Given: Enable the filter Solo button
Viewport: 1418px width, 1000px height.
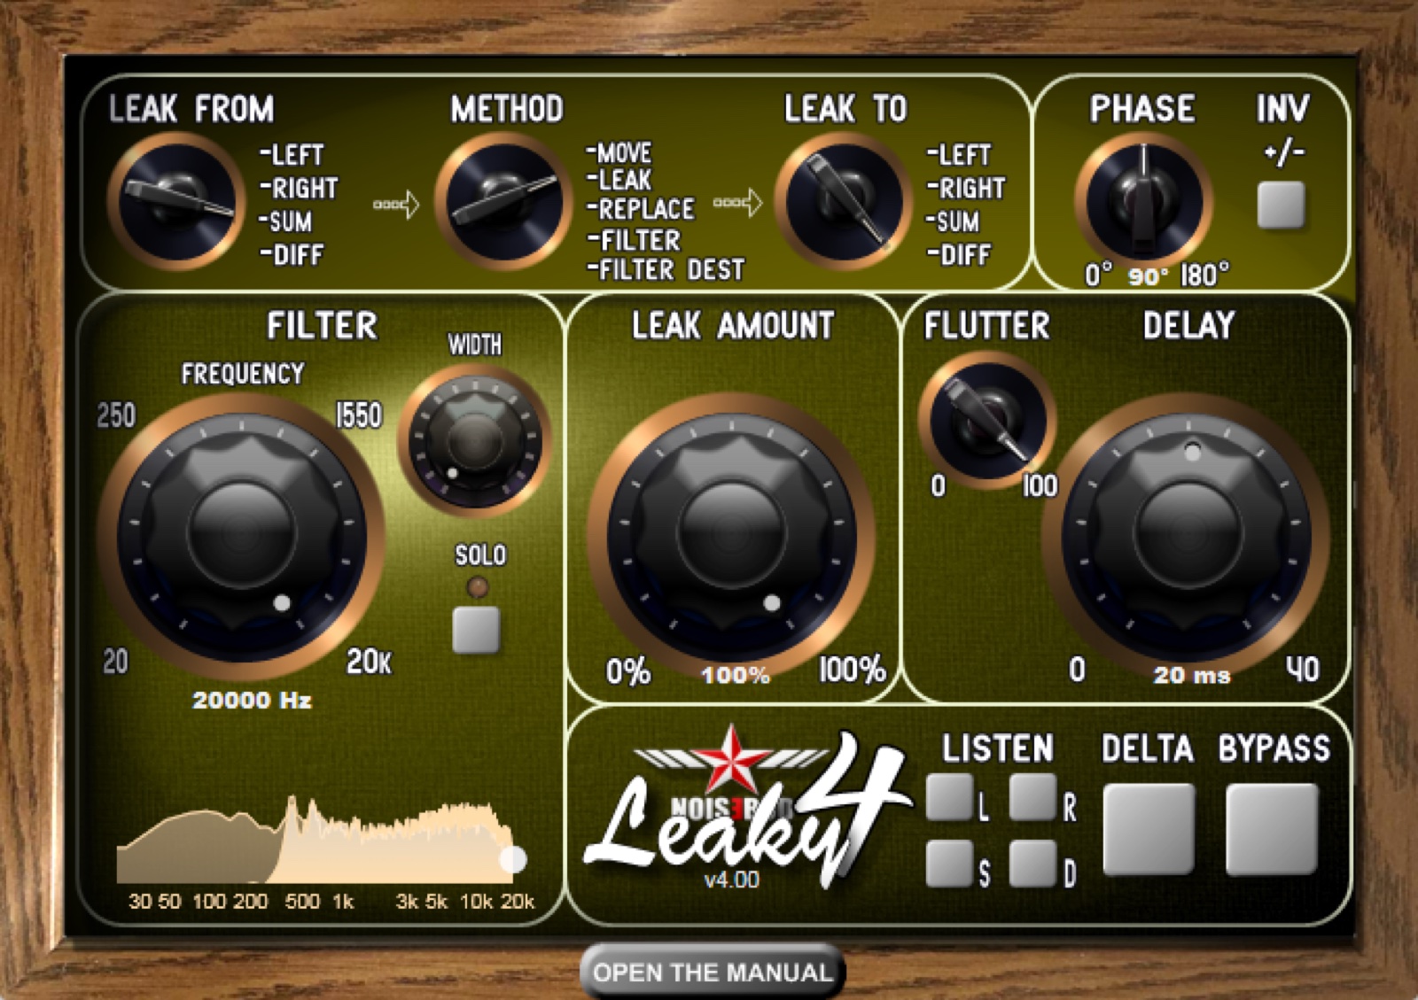Looking at the screenshot, I should tap(476, 630).
